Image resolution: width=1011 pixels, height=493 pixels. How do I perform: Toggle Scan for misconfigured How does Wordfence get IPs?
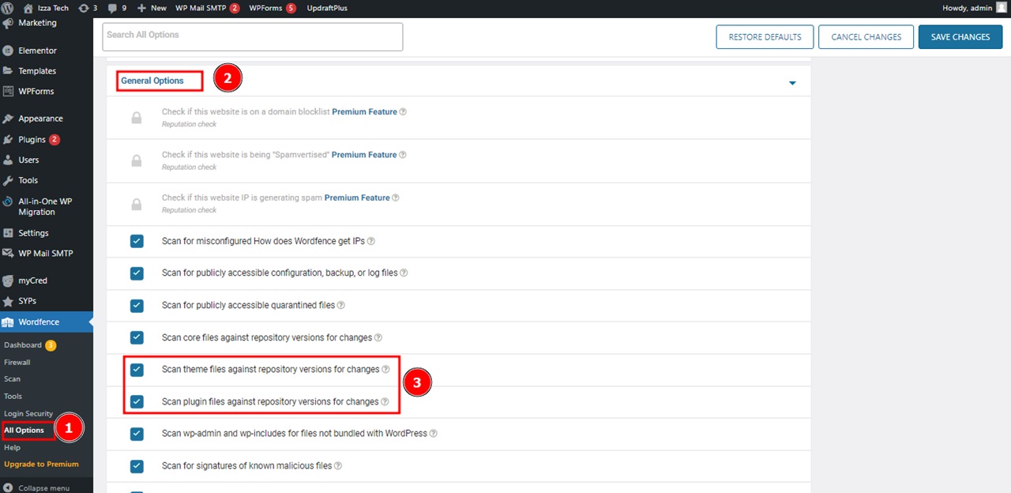[137, 241]
